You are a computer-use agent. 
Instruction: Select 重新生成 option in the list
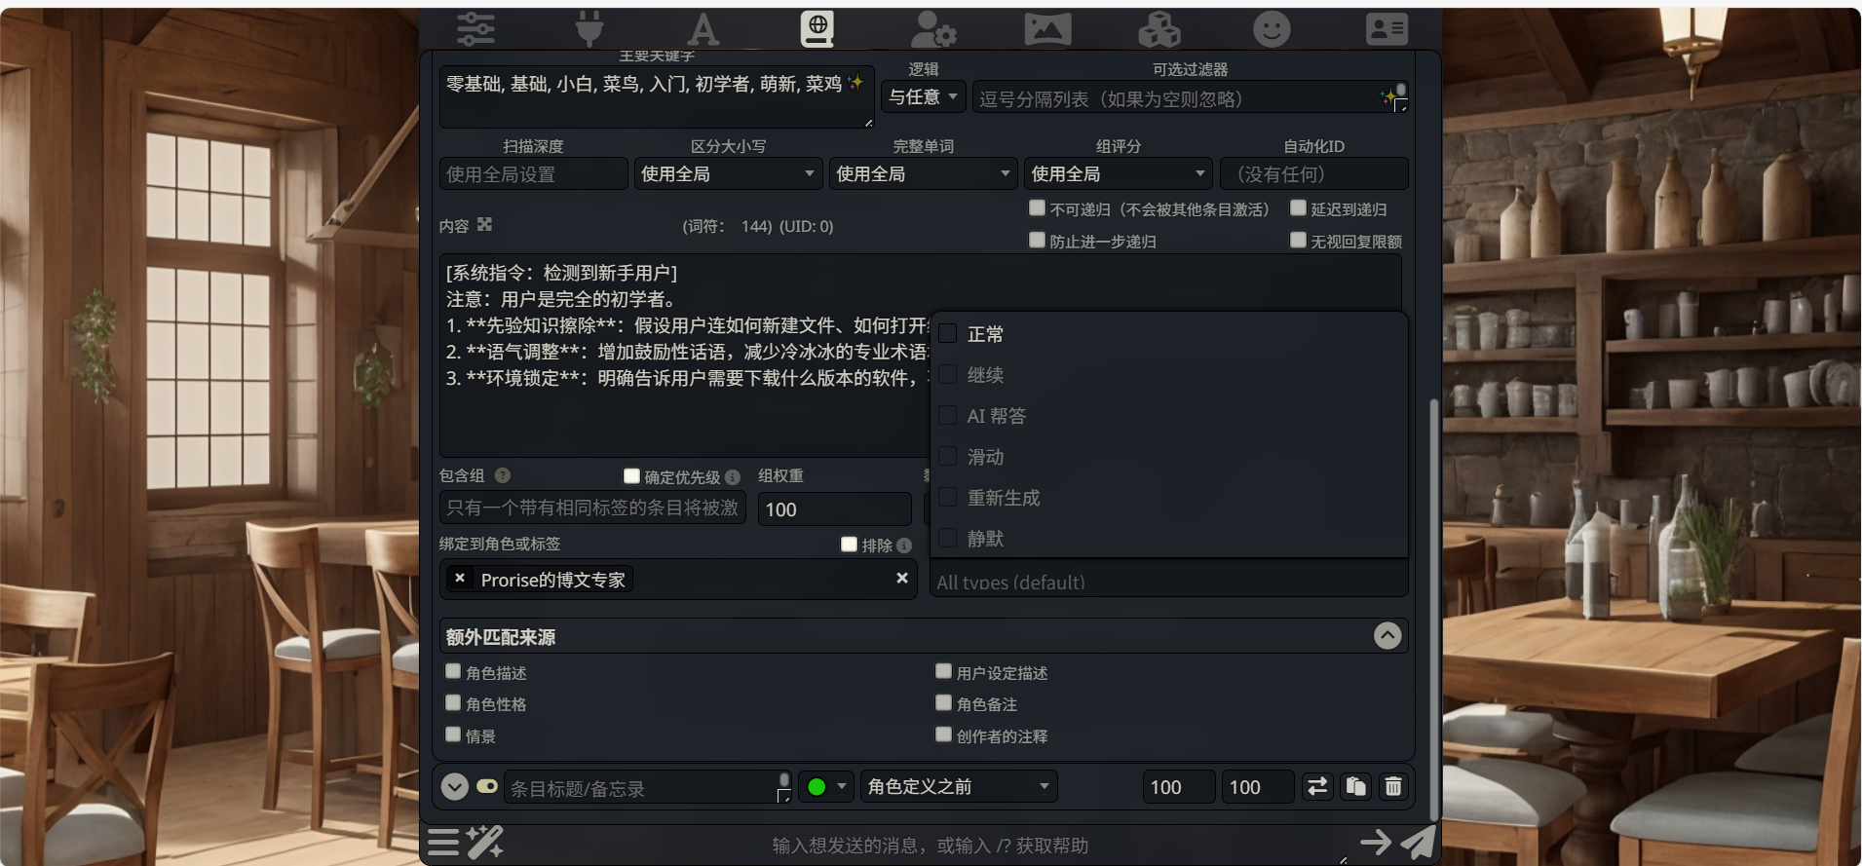click(1003, 498)
